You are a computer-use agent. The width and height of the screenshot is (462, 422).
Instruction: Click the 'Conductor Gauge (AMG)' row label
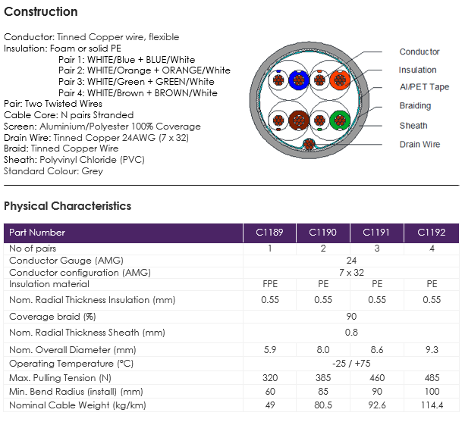coord(66,261)
